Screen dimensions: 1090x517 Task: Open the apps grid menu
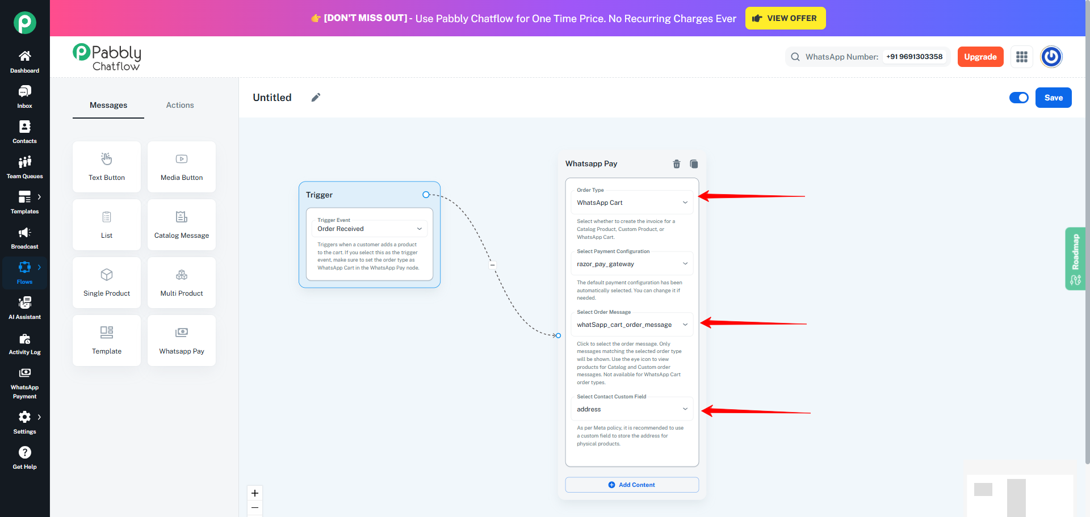click(1022, 57)
